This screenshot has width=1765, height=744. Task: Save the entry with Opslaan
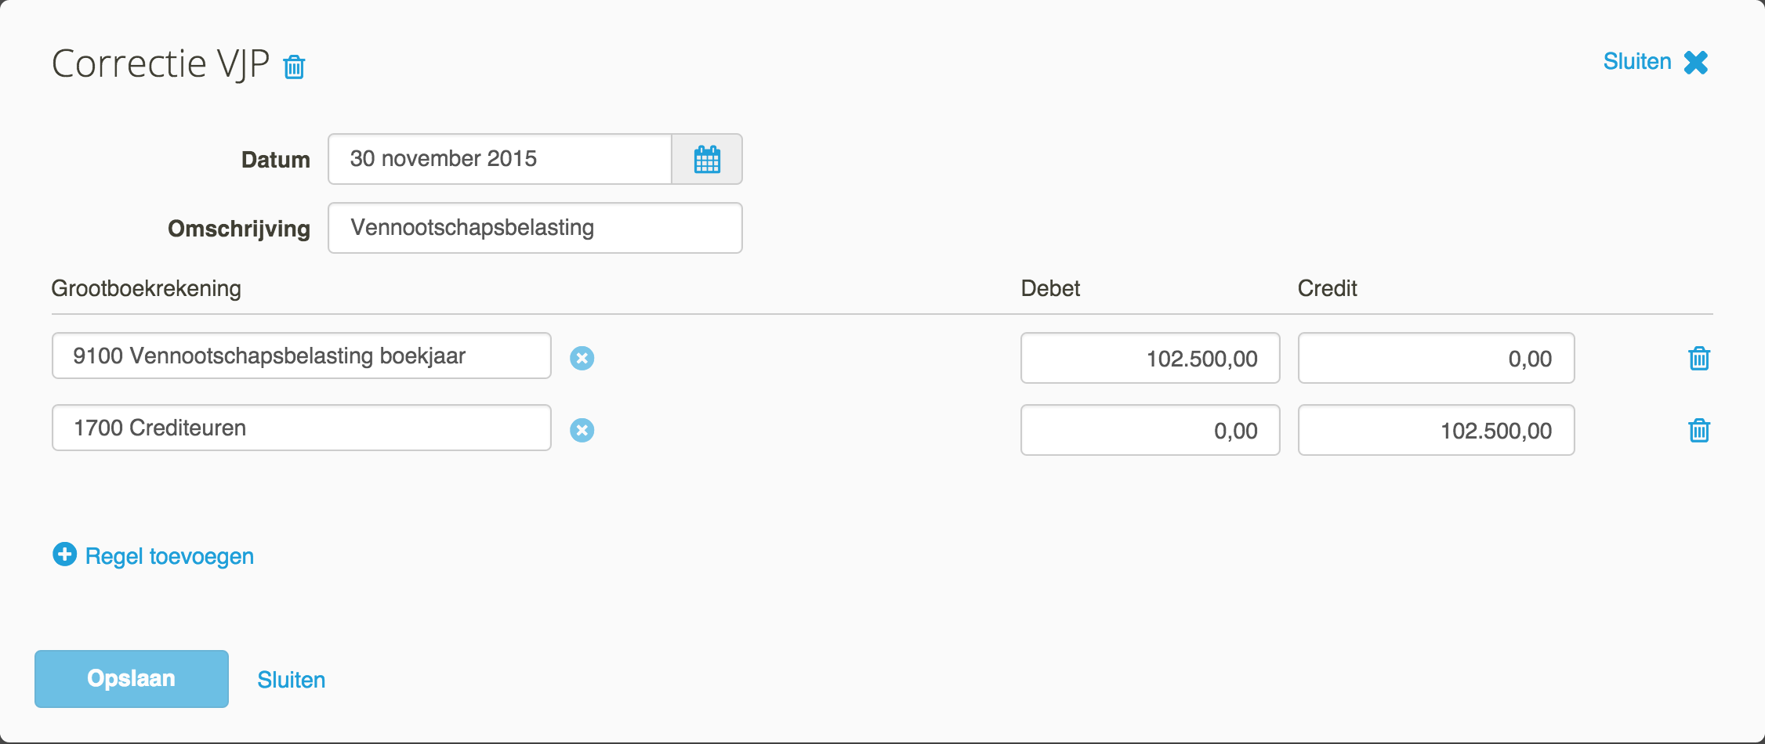(x=132, y=679)
